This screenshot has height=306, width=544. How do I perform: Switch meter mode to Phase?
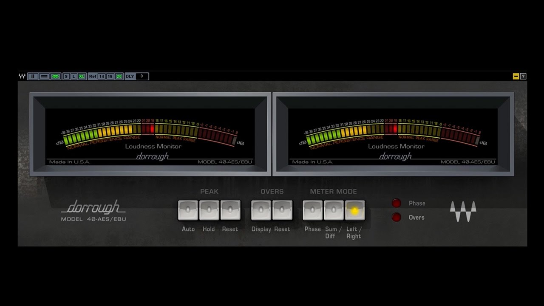pos(312,210)
